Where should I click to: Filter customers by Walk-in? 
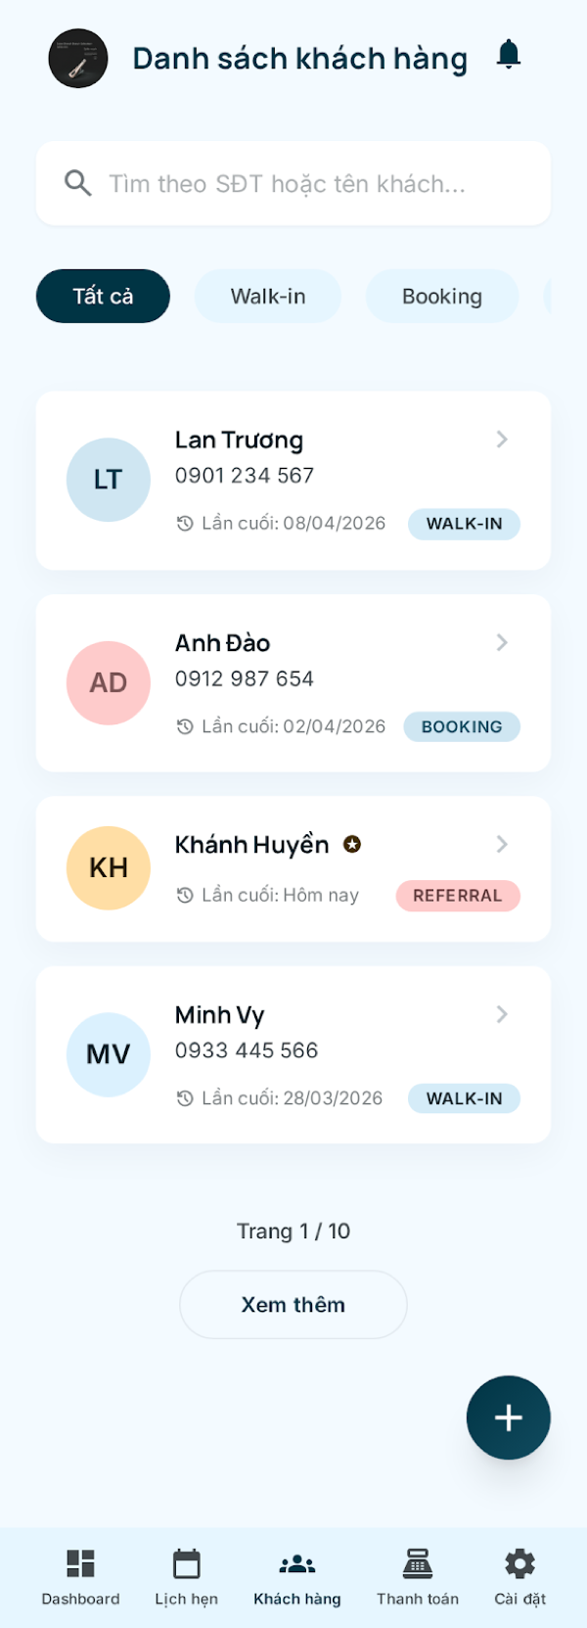(268, 296)
